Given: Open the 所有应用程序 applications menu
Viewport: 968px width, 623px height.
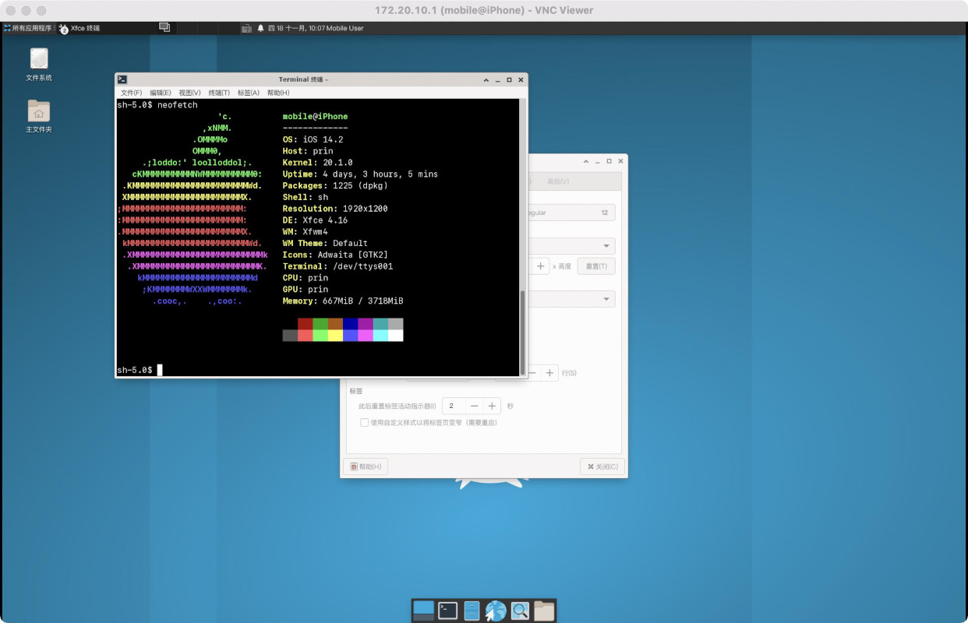Looking at the screenshot, I should [x=27, y=28].
